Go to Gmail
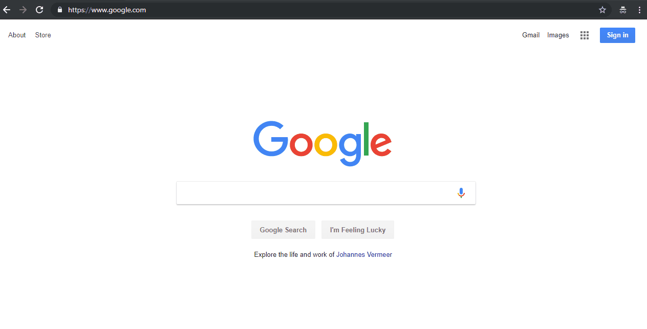647x329 pixels. pyautogui.click(x=531, y=35)
